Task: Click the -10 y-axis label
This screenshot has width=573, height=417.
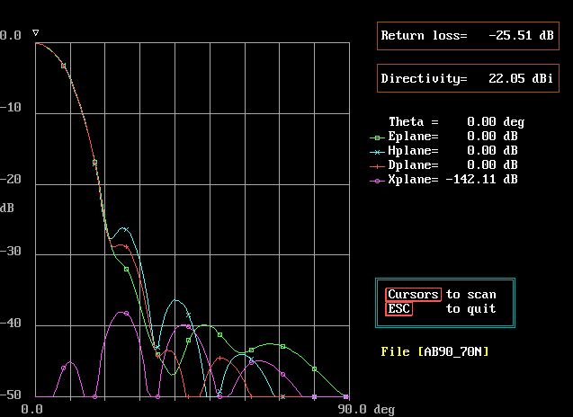Action: tap(11, 107)
